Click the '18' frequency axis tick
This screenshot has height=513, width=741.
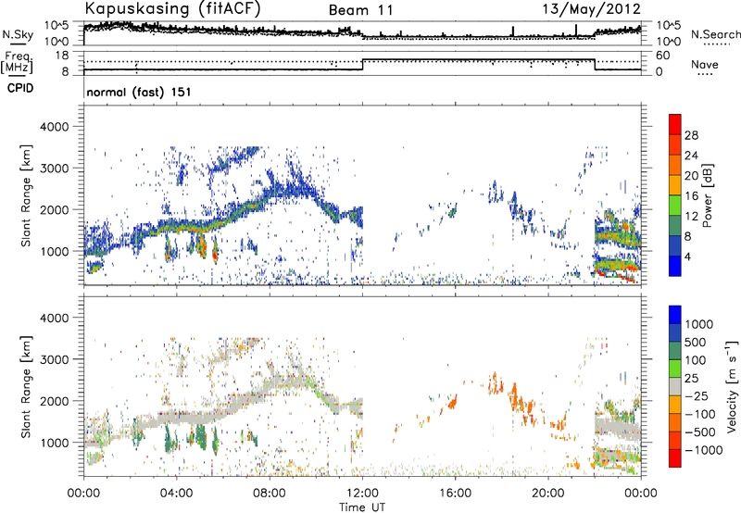tap(62, 56)
